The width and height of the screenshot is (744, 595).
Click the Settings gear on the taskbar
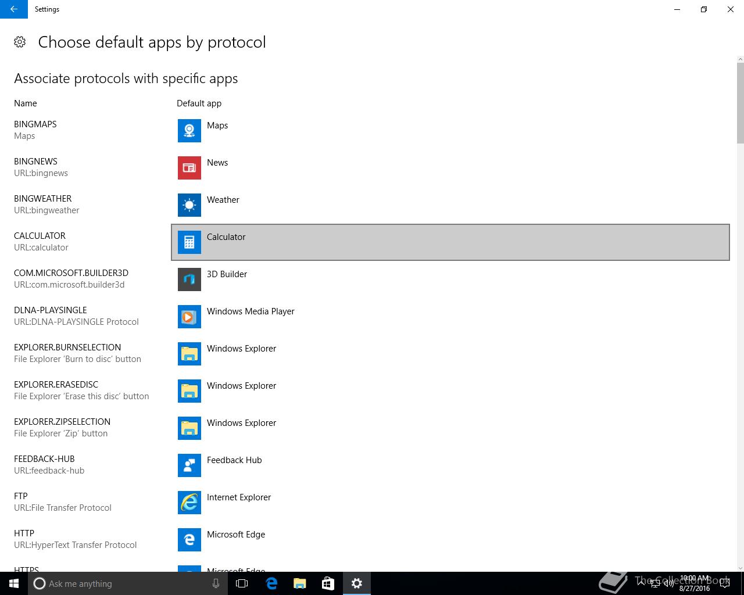coord(357,583)
